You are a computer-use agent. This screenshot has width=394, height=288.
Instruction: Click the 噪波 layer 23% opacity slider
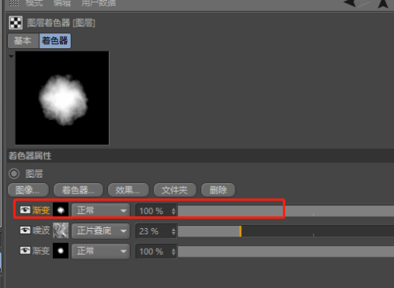pyautogui.click(x=286, y=231)
